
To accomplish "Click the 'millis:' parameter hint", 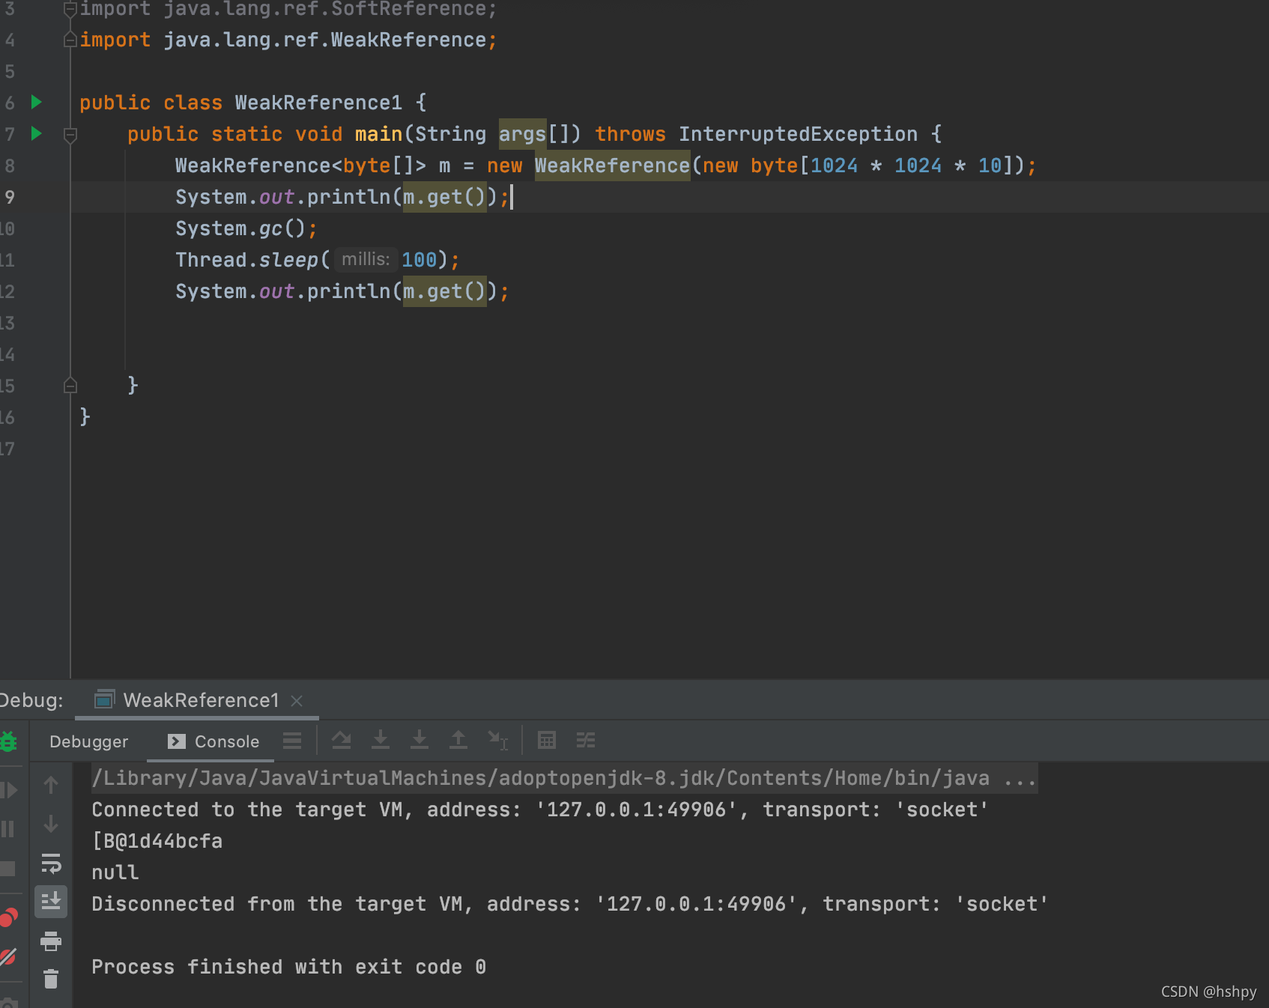I will [366, 259].
